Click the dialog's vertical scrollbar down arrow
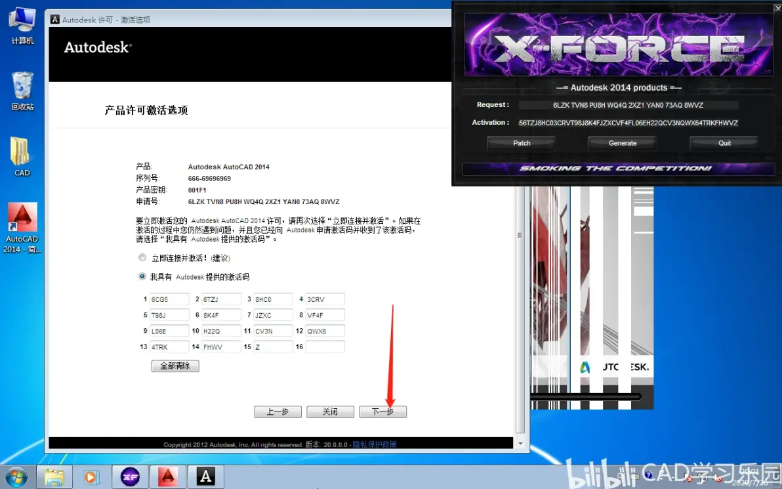 click(520, 443)
